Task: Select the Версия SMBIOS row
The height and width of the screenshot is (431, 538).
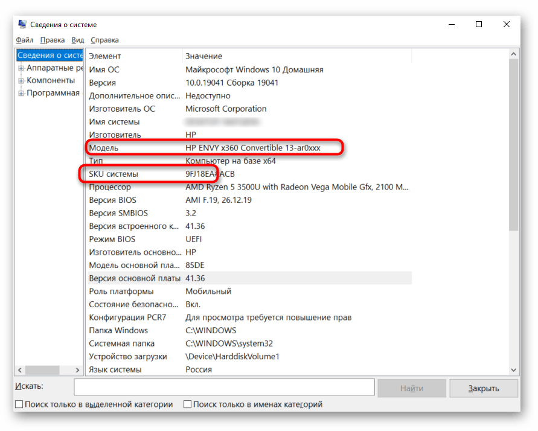Action: point(250,213)
